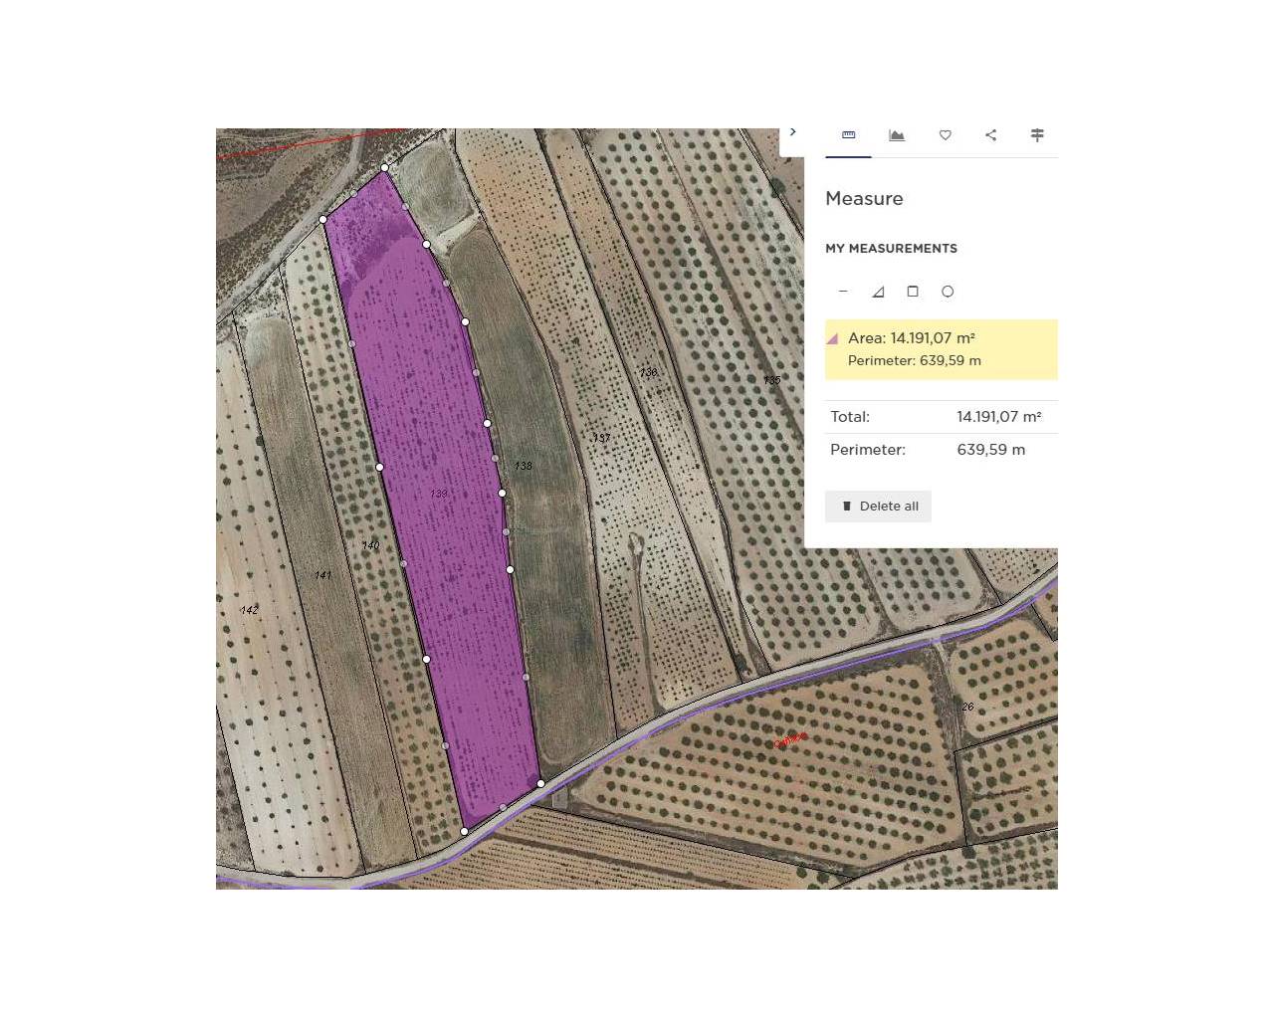Click the red Camino label on map

[790, 740]
